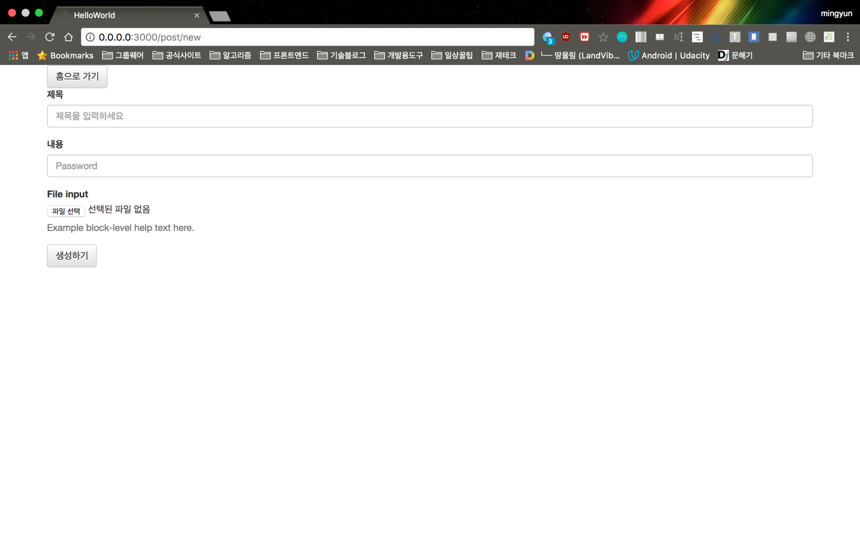
Task: Open the 프론트엔드 bookmarks folder
Action: [x=284, y=55]
